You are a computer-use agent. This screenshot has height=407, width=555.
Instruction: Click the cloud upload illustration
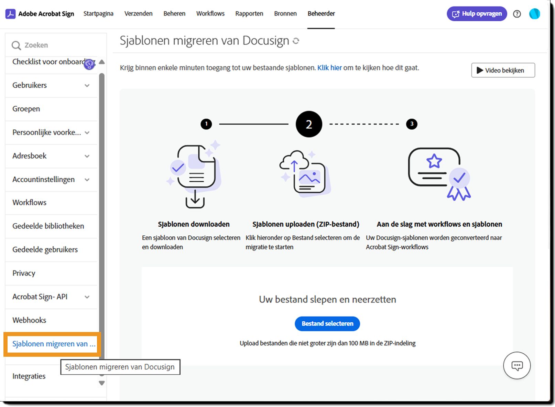click(x=305, y=174)
